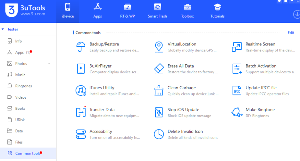
Task: Click the www.3u.com website text
Action: [x=33, y=14]
